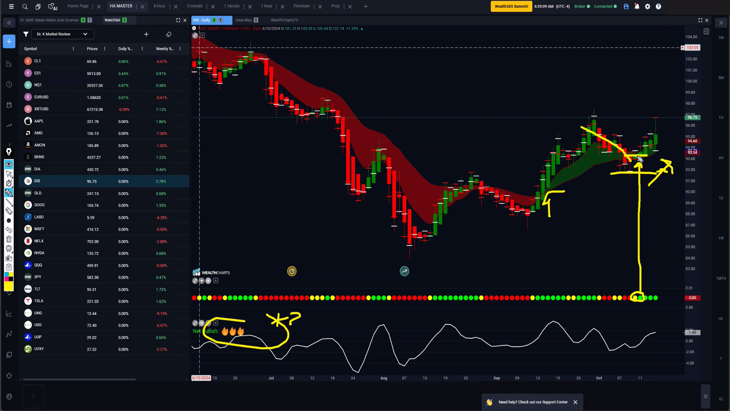This screenshot has height=411, width=730.
Task: Click the Wealth365 Summit! button
Action: 511,6
